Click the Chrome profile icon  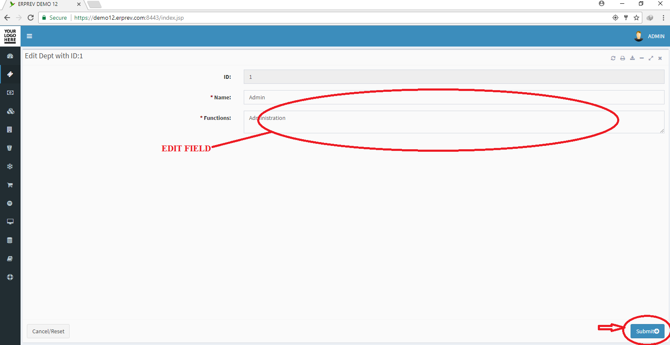602,3
